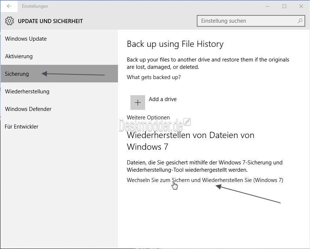The width and height of the screenshot is (310, 249).
Task: Click the 'Einstellungen' window title text
Action: click(35, 6)
